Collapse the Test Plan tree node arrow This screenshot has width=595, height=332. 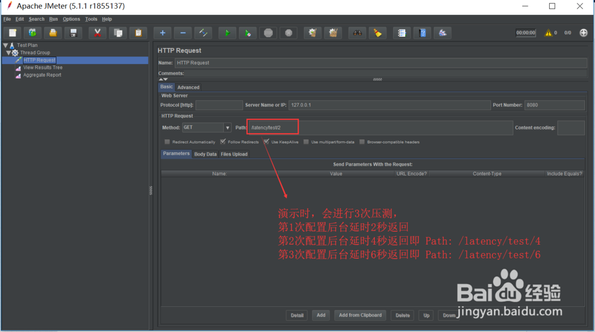(6, 45)
